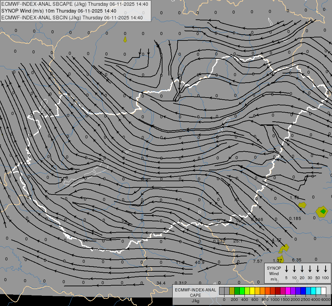Click the 5 m/s wind arrow in legend
The height and width of the screenshot is (306, 332).
coord(286,269)
